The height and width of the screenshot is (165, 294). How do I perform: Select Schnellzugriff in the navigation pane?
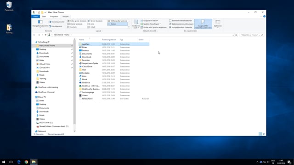[44, 42]
